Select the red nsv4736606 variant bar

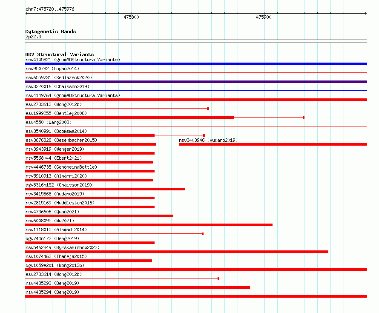pyautogui.click(x=99, y=216)
